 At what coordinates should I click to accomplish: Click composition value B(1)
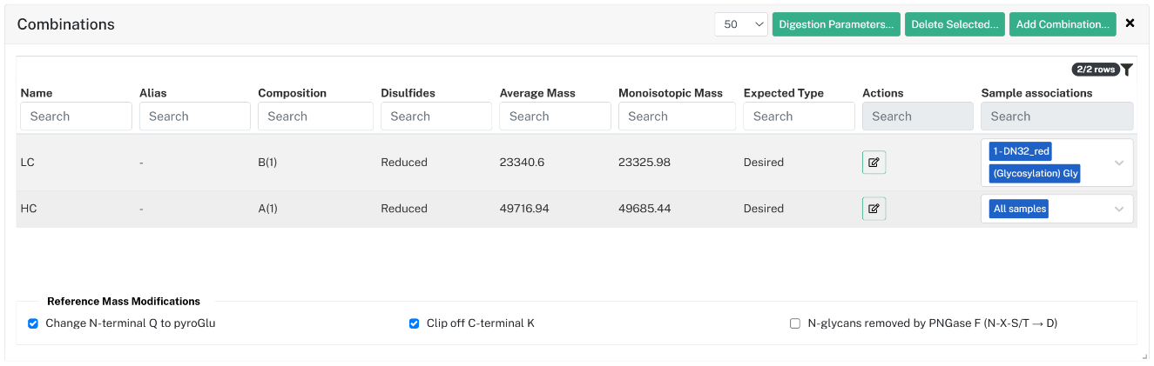coord(267,163)
